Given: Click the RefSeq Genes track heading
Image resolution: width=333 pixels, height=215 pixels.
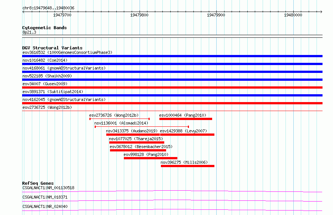Looking at the screenshot, I should tap(38, 183).
